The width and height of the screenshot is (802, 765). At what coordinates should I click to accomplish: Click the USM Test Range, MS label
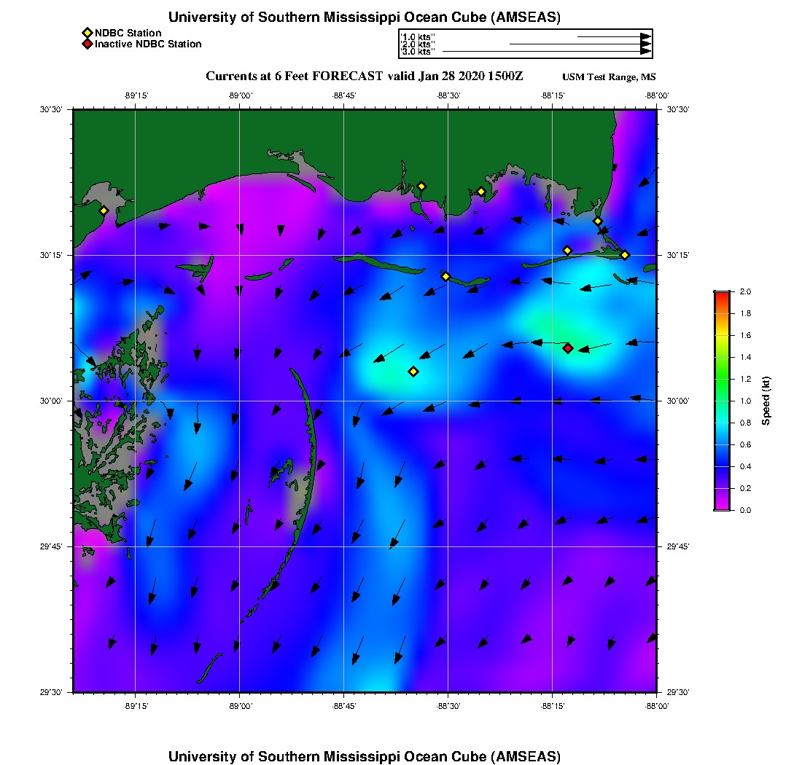(x=609, y=77)
